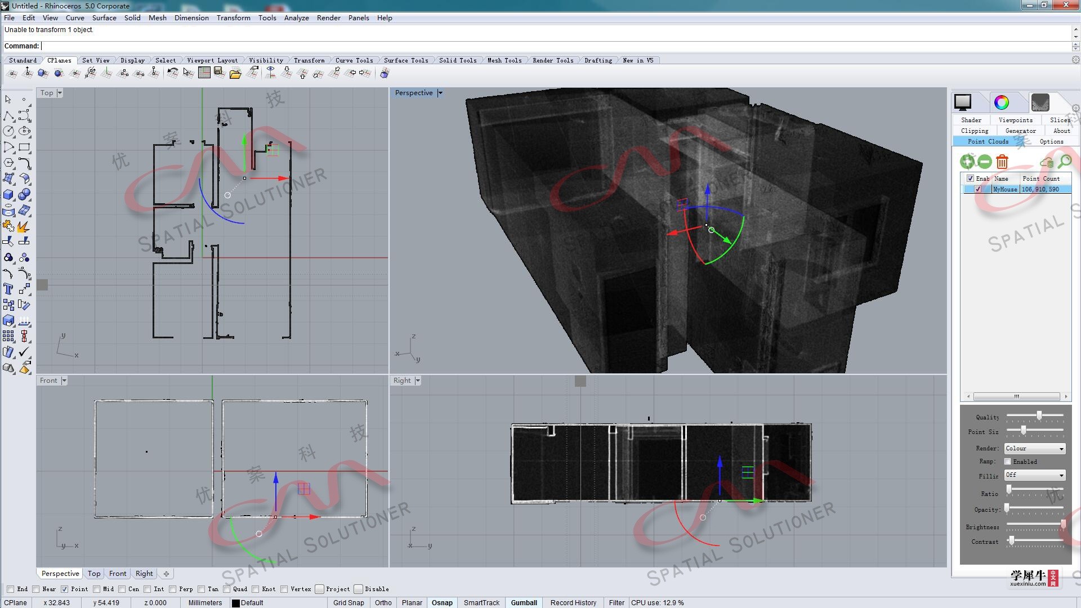The width and height of the screenshot is (1081, 608).
Task: Click the Join puzzle-piece tool
Action: tap(8, 226)
